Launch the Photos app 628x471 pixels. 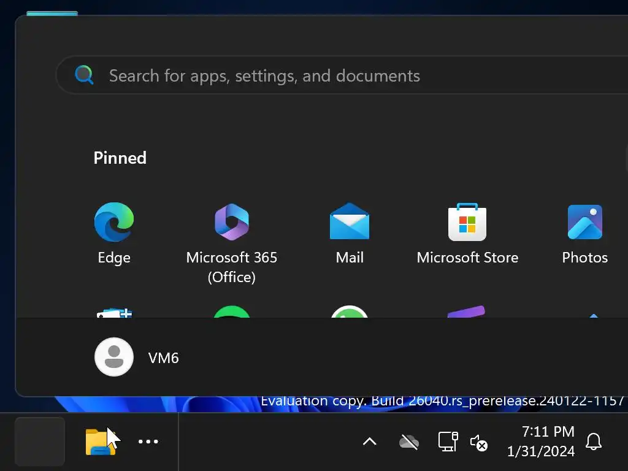click(584, 222)
